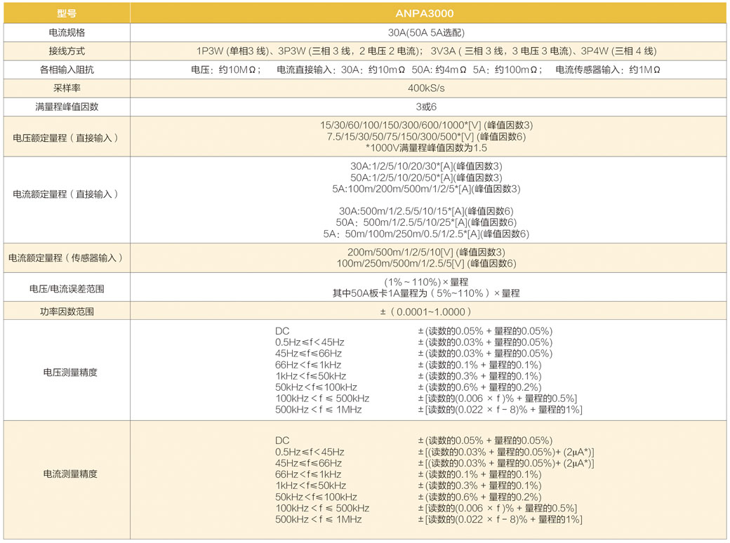Viewport: 730px width, 543px height.
Task: Click '100kHz<f≤500kHz' under 电流测量精度
Action: (322, 508)
